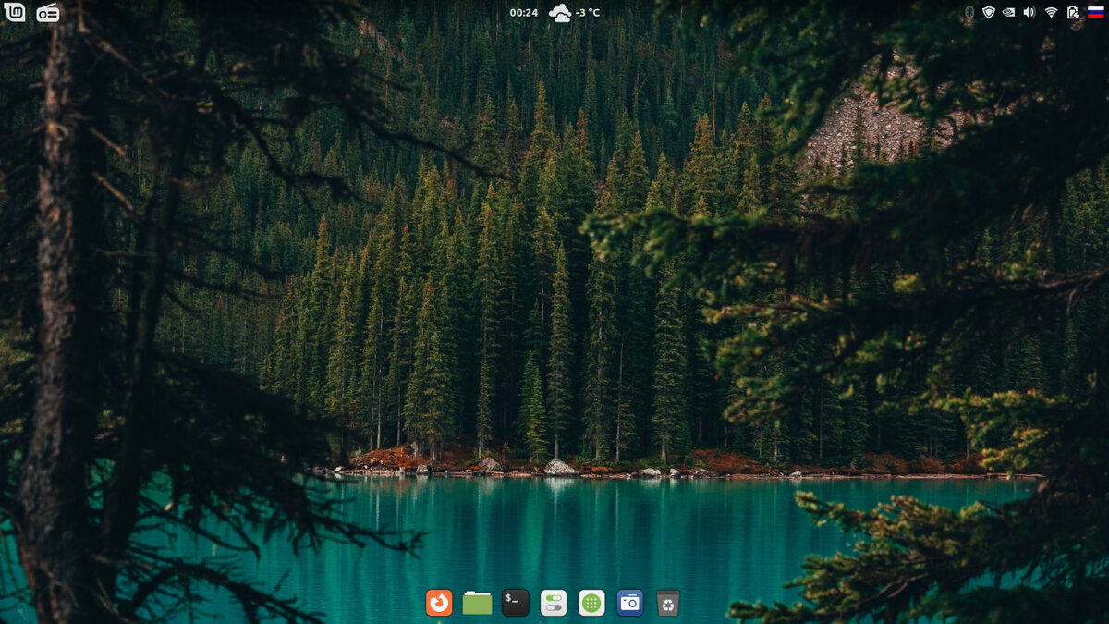
Task: Launch the Terminal from the dock
Action: click(516, 603)
